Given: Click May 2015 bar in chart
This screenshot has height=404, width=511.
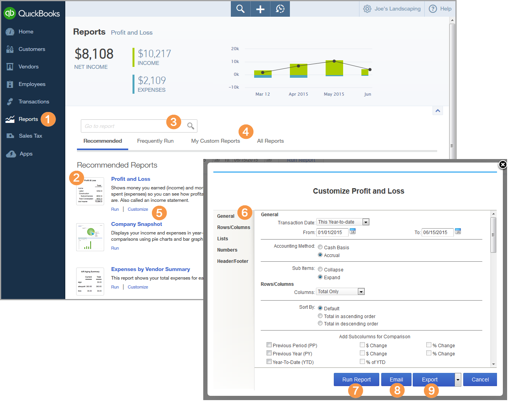Looking at the screenshot, I should pyautogui.click(x=334, y=68).
